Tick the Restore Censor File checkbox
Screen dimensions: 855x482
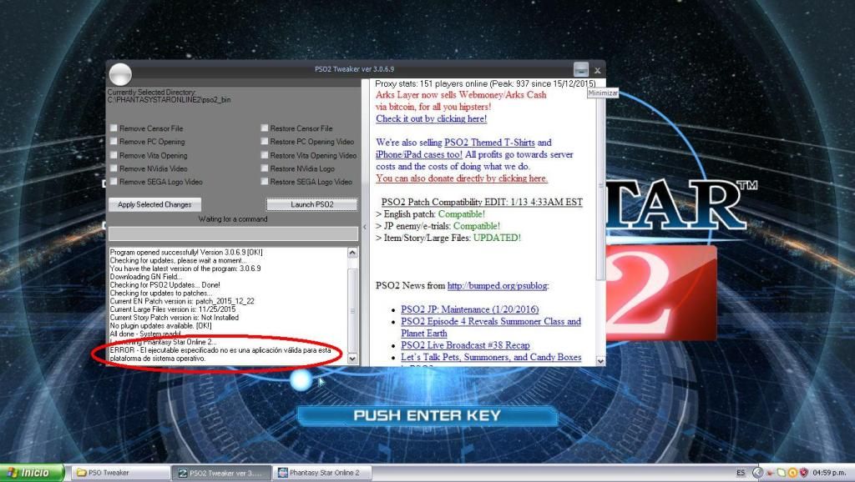(265, 128)
